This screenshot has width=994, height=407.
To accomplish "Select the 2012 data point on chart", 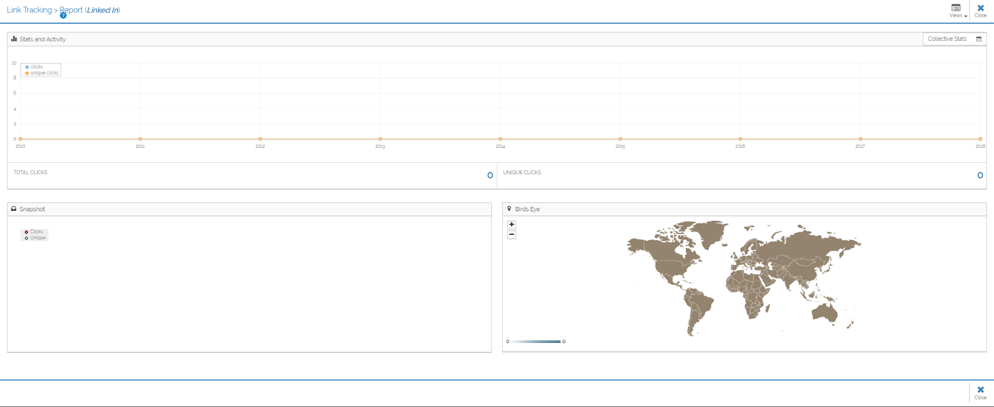I will tap(260, 139).
